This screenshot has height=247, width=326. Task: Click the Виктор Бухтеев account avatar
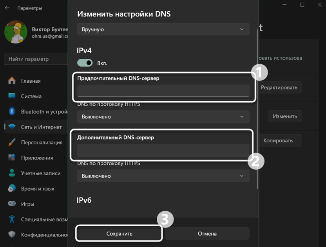15,32
